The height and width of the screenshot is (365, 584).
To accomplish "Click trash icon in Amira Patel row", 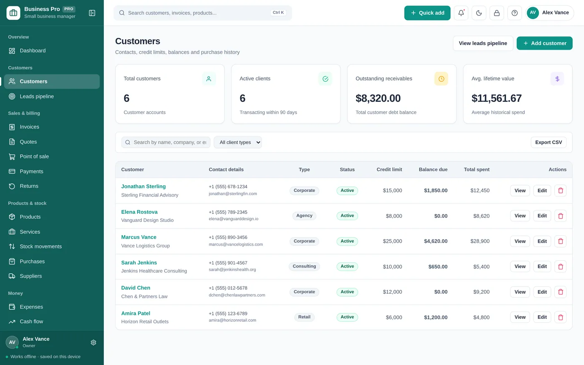I will pyautogui.click(x=561, y=317).
